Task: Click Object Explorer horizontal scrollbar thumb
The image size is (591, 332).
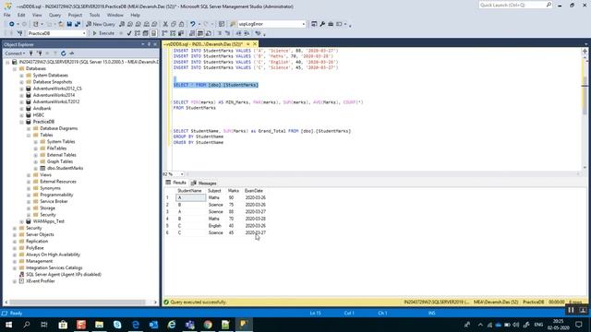Action: click(x=78, y=302)
